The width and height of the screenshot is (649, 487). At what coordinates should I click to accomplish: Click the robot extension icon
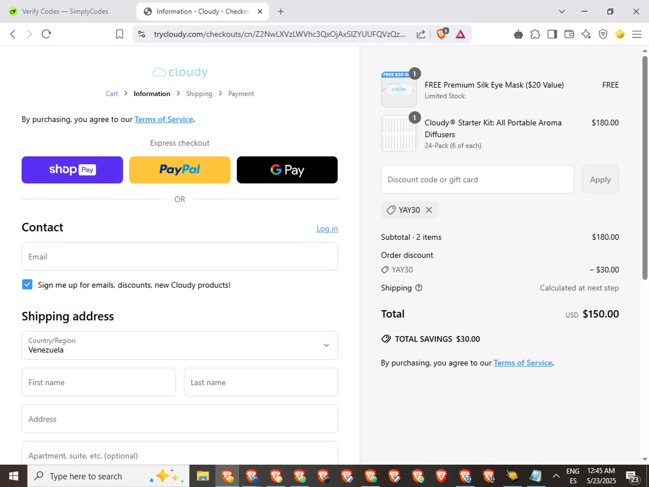(x=518, y=34)
